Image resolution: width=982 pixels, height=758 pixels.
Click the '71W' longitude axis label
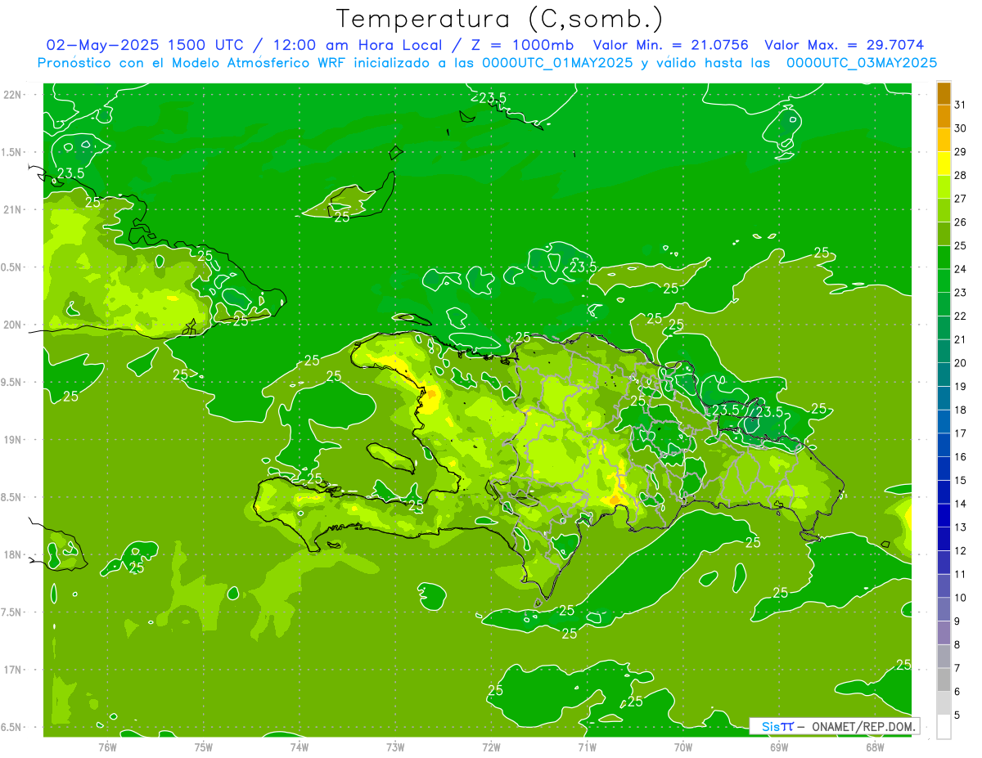tap(587, 747)
